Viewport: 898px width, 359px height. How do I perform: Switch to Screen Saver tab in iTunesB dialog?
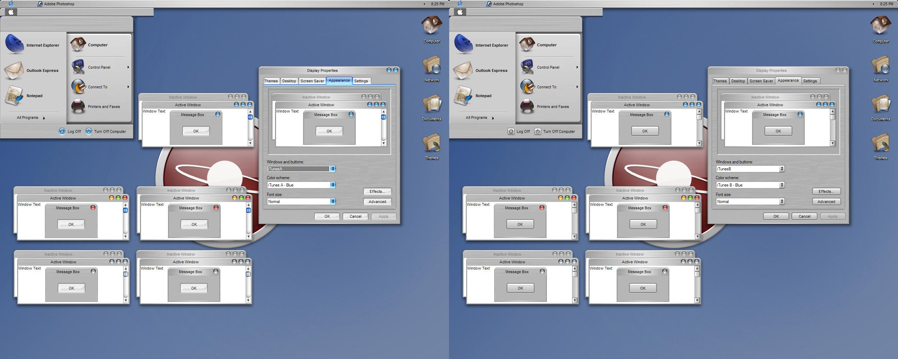pos(761,81)
